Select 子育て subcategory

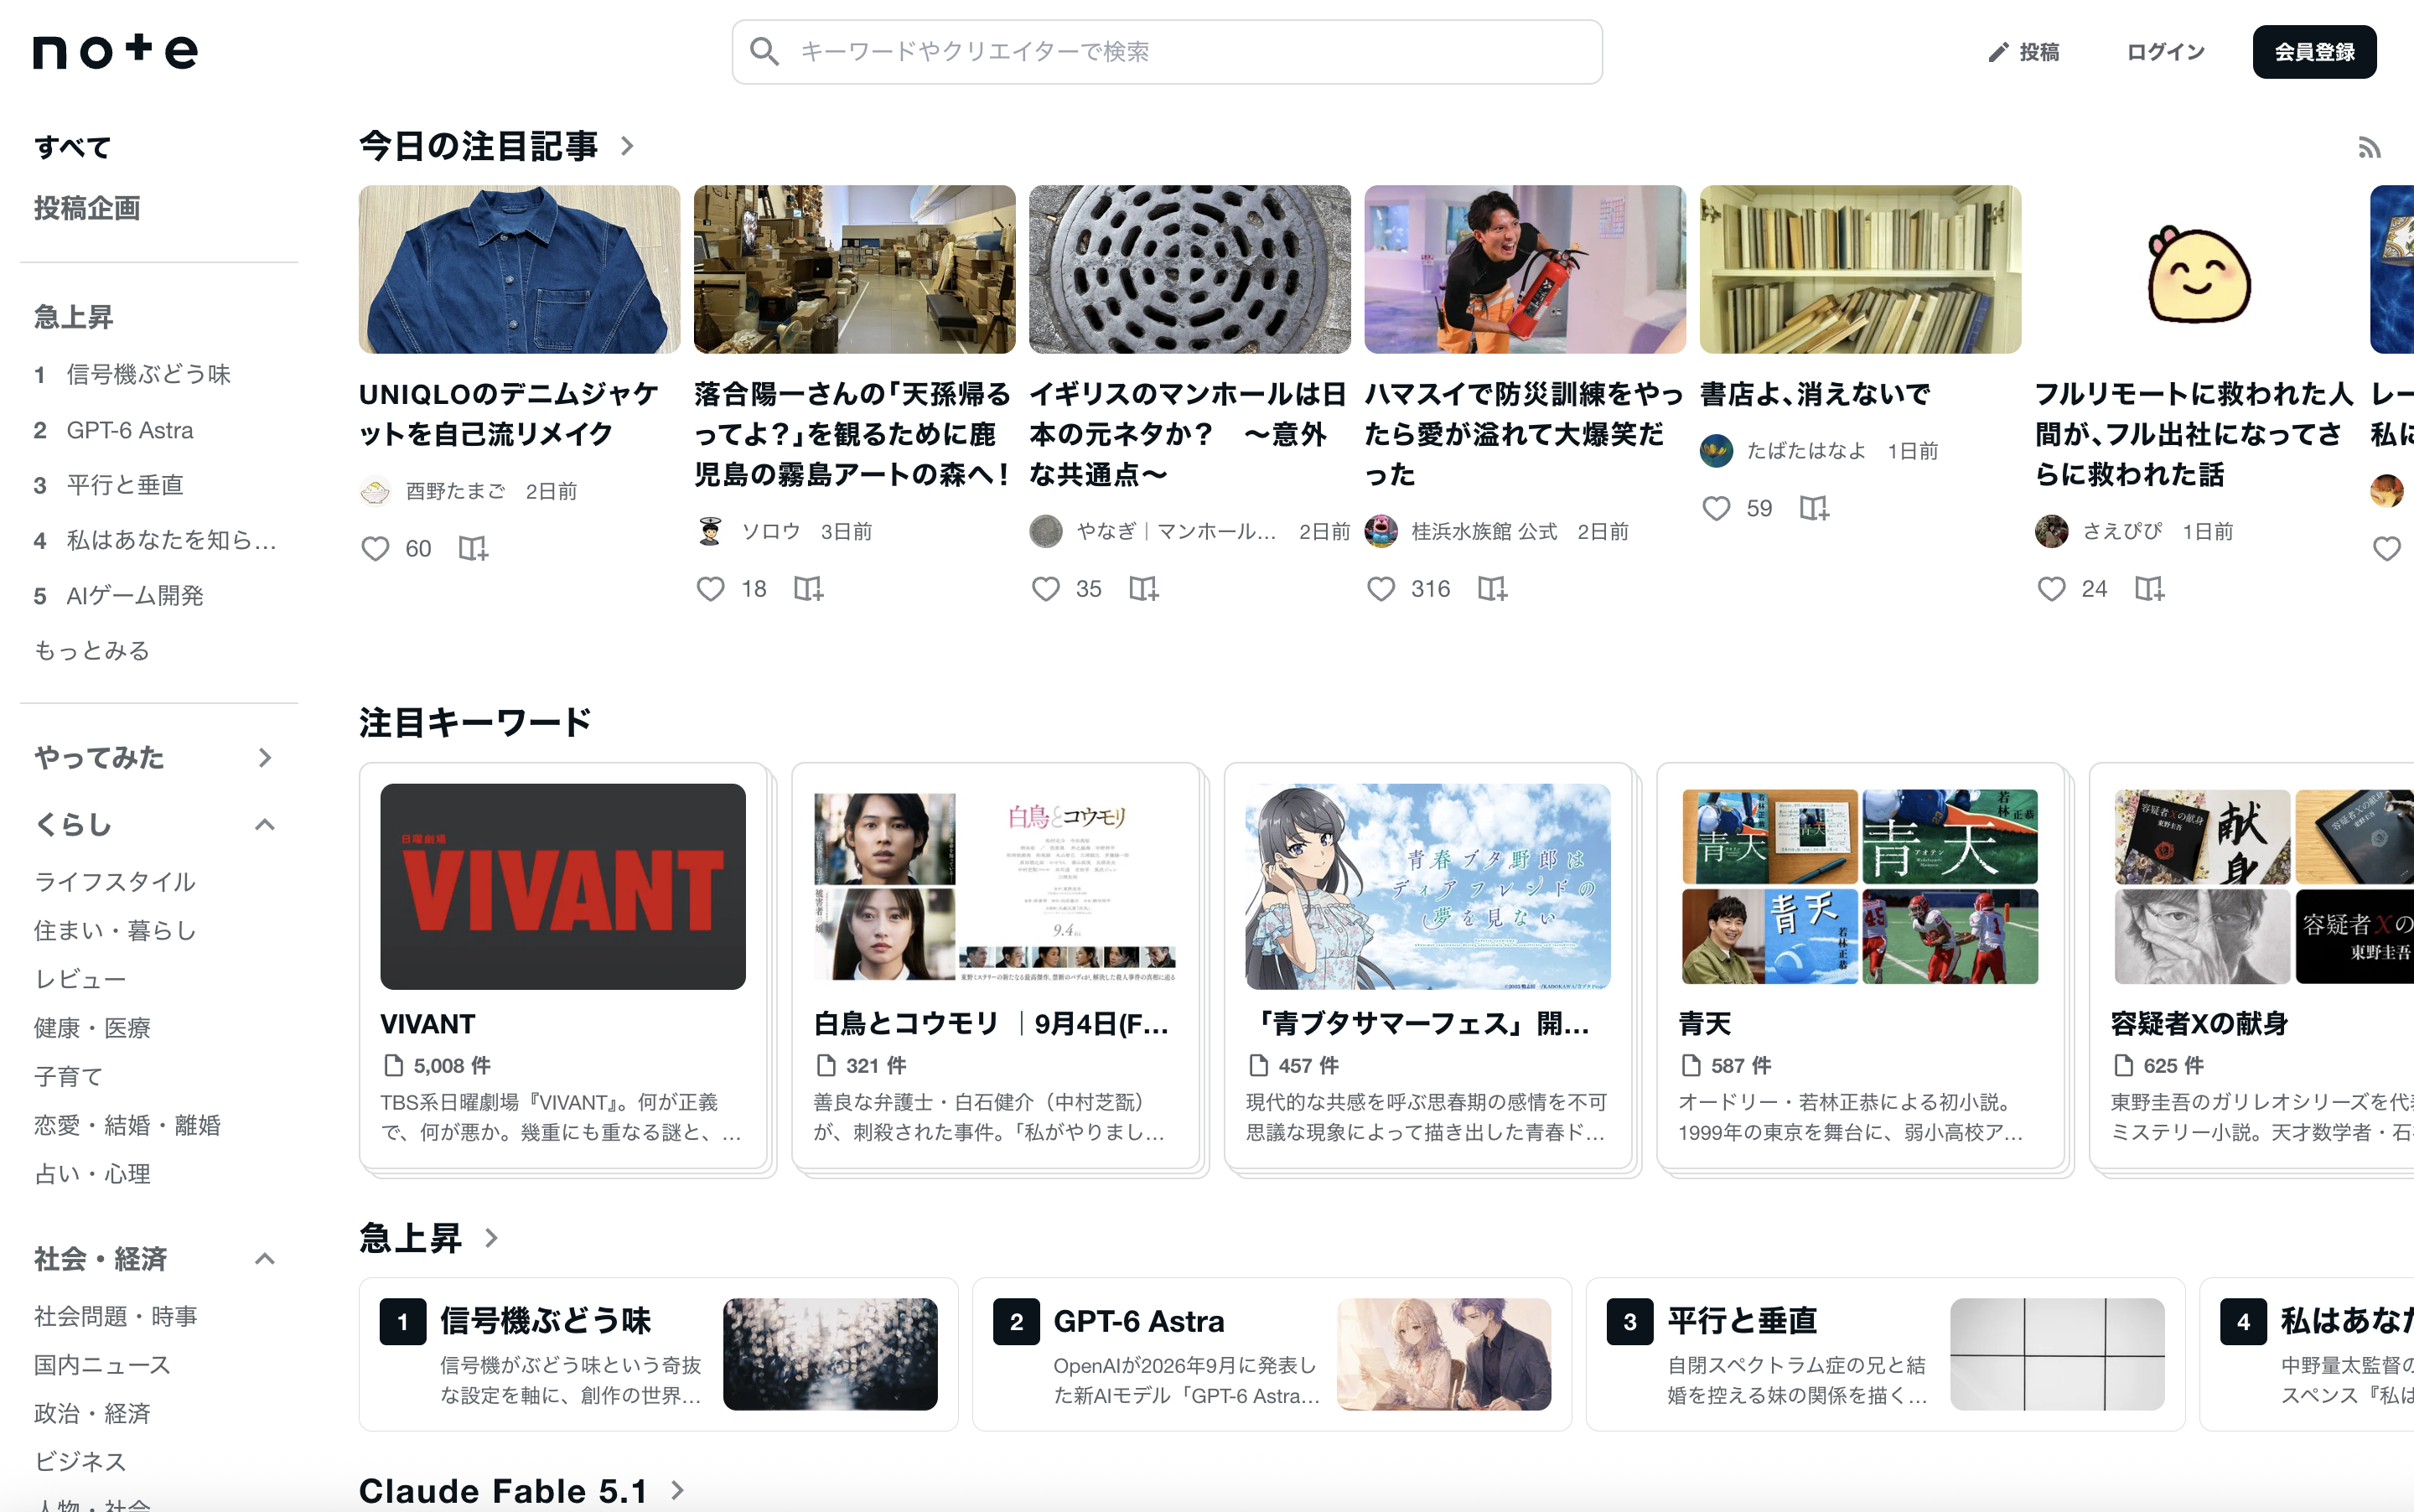tap(69, 1077)
